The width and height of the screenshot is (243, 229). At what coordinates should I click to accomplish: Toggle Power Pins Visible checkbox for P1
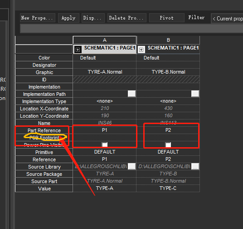tap(105, 144)
